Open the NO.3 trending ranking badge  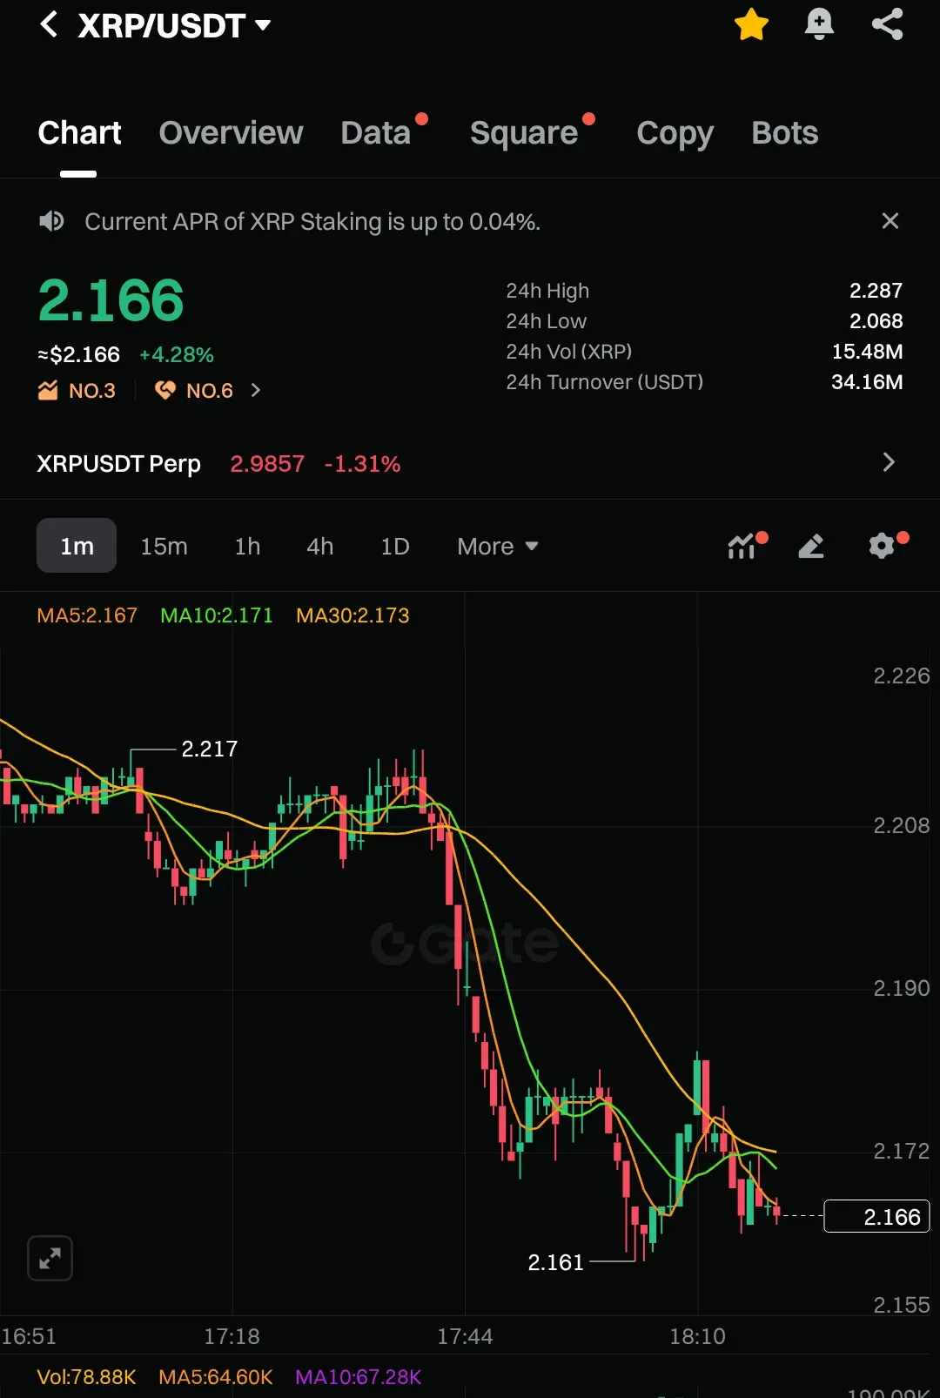(77, 391)
